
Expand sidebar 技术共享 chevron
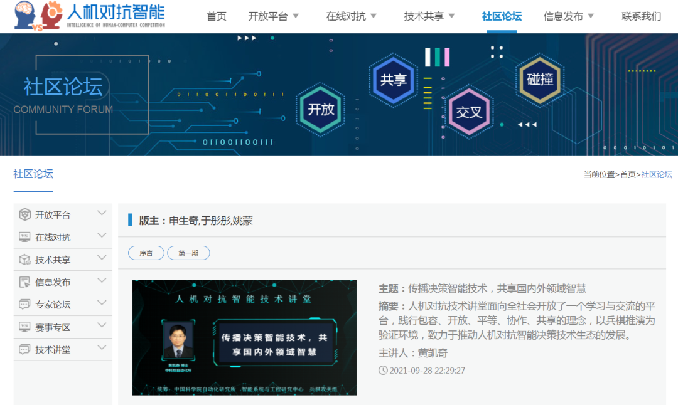(102, 258)
